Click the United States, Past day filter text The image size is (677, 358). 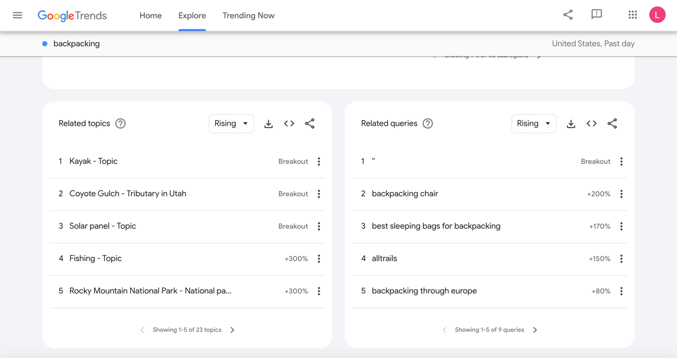click(593, 44)
